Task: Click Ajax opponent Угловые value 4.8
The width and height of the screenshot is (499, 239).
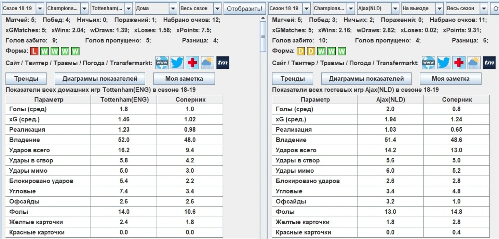Action: 456,191
